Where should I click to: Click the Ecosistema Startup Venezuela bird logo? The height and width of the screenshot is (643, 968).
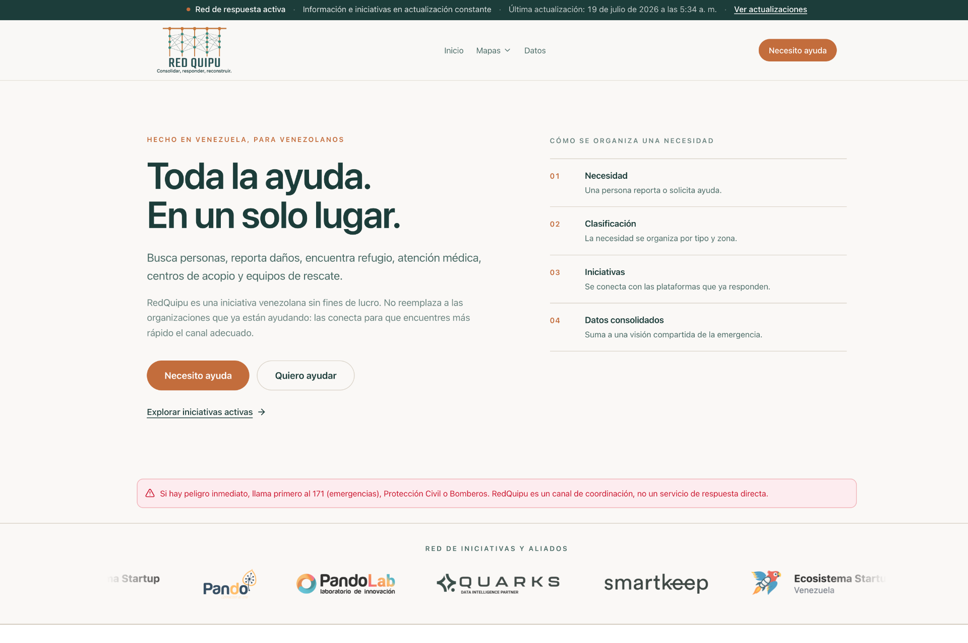[766, 583]
